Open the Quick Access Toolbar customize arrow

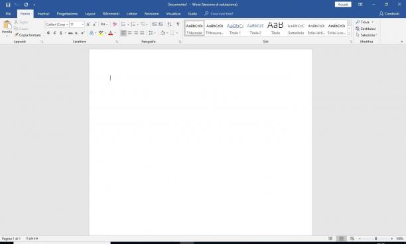(34, 5)
